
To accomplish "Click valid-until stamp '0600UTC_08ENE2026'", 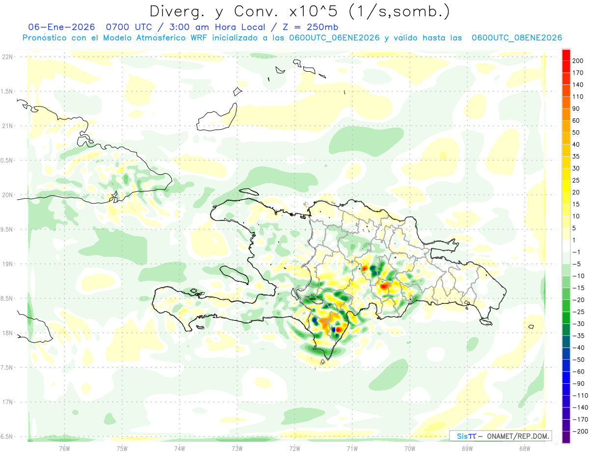I will pos(517,38).
